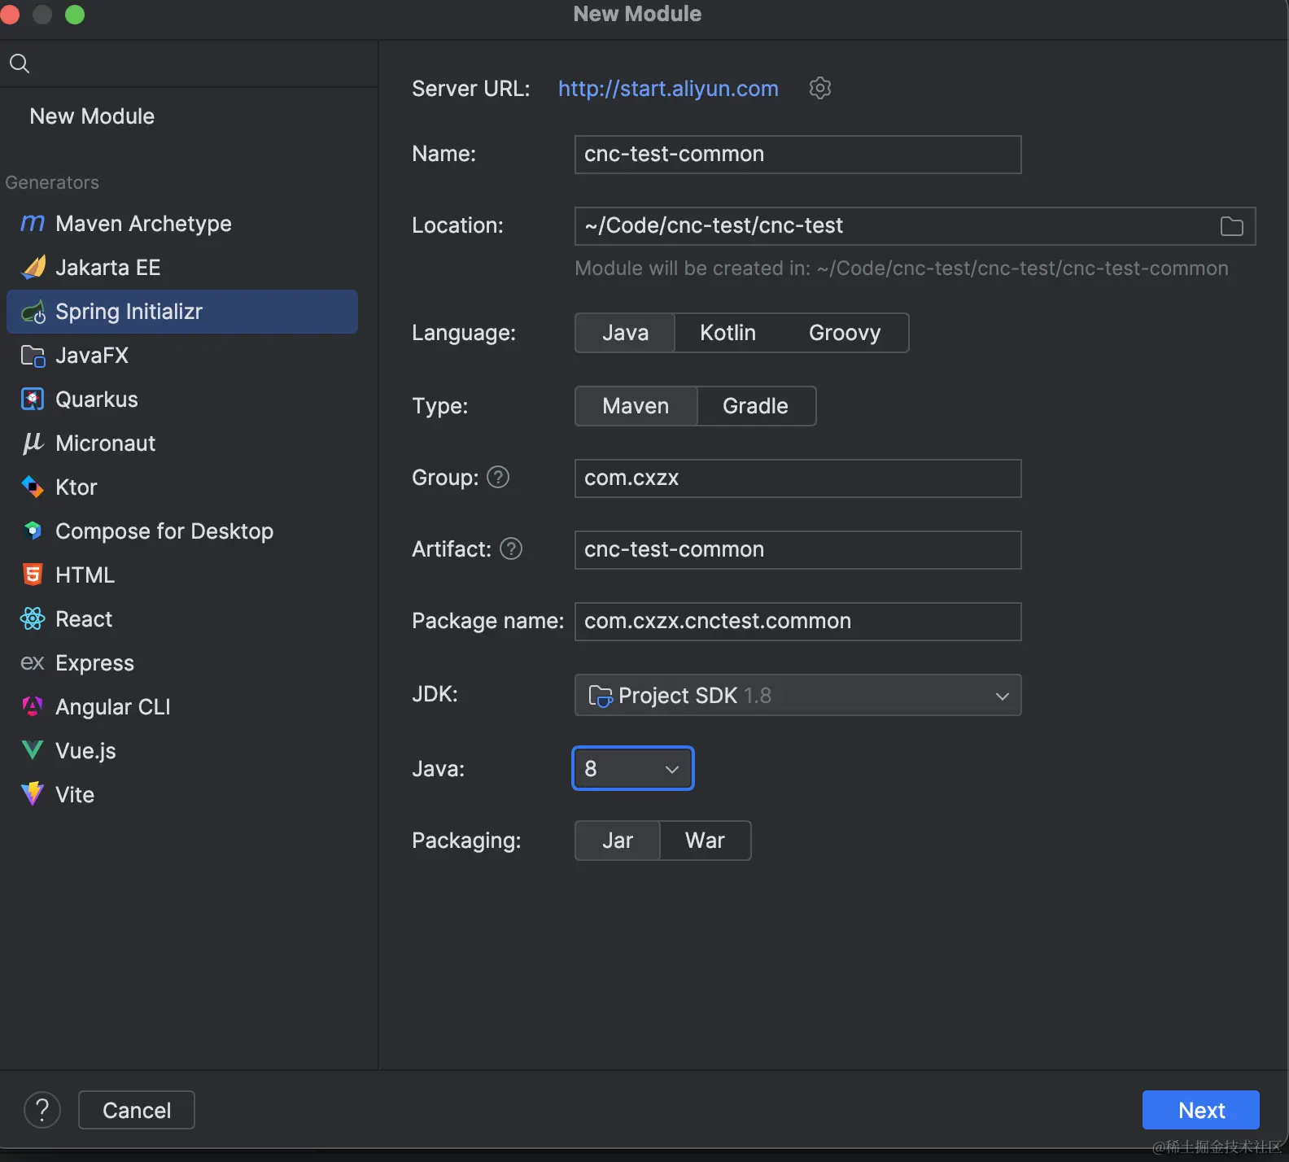Click the Group input field

tap(797, 478)
